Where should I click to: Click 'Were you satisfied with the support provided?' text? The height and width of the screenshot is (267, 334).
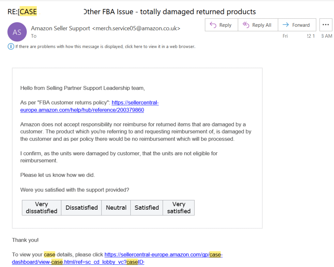(75, 190)
